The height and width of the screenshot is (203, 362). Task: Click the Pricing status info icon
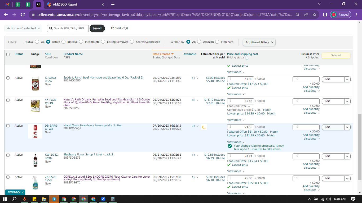pyautogui.click(x=247, y=58)
